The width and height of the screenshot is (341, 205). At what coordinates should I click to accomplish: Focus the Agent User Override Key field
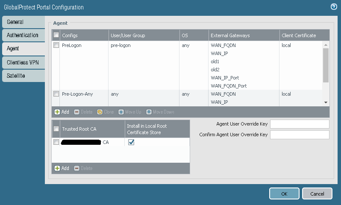pyautogui.click(x=300, y=124)
